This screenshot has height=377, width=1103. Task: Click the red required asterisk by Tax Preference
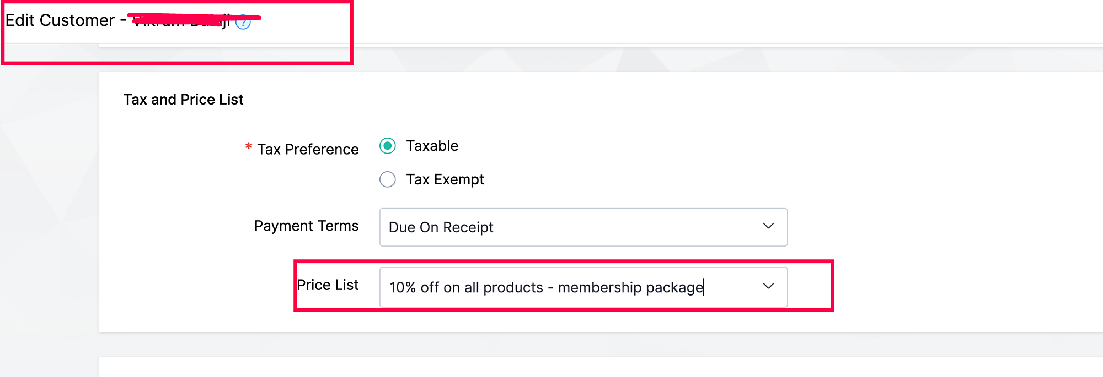coord(249,147)
